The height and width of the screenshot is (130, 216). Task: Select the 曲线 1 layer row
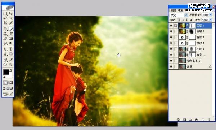pyautogui.click(x=190, y=43)
